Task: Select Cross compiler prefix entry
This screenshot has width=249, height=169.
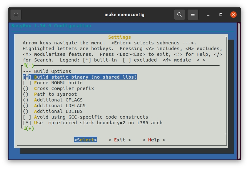Action: (64, 88)
